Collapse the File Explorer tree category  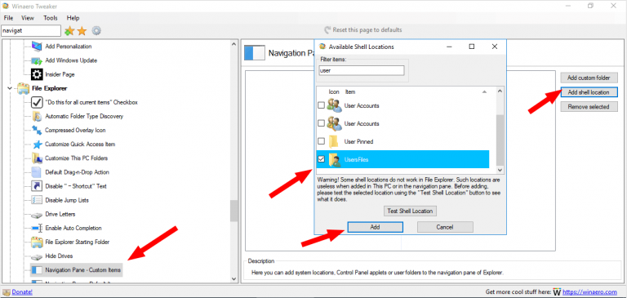10,88
